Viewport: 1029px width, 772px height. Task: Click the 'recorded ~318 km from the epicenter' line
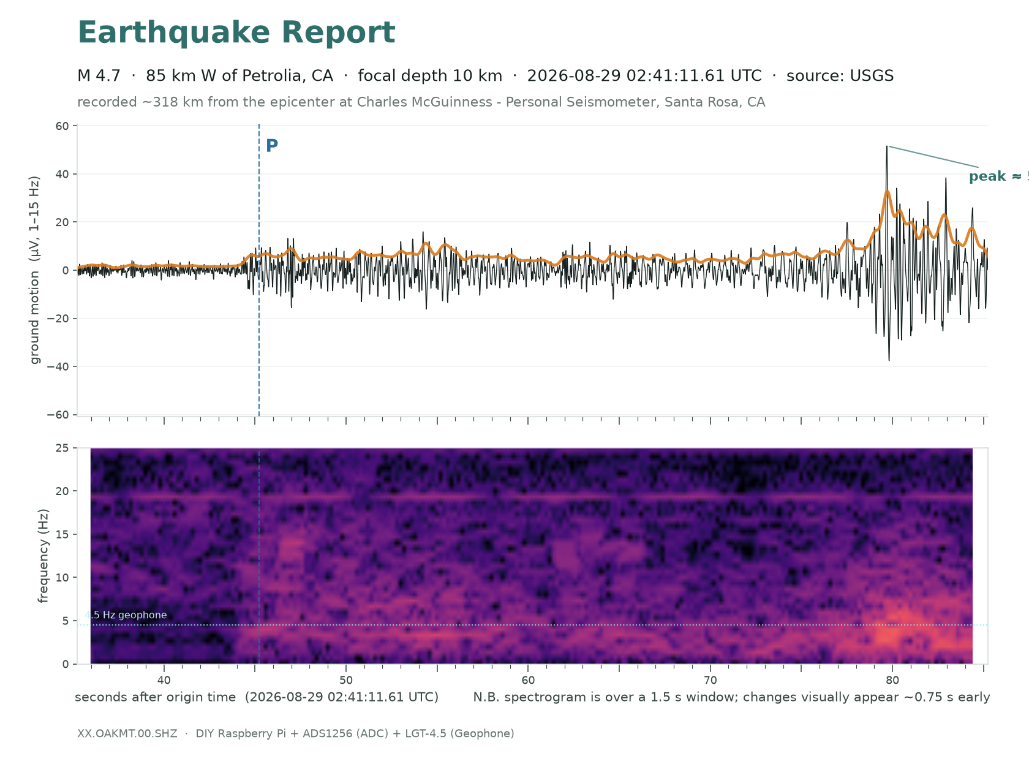pyautogui.click(x=421, y=102)
